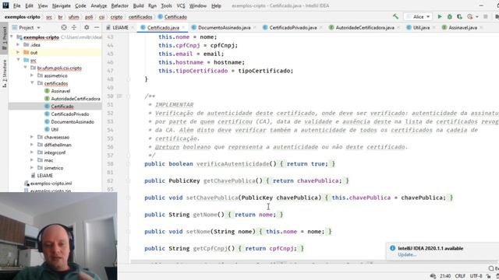This screenshot has height=280, width=499.
Task: Expand the chavesessao package arrow
Action: 32,137
